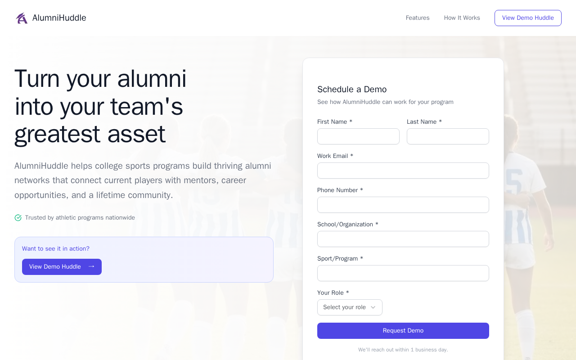Click the header View Demo Huddle button
The image size is (576, 360).
(528, 18)
